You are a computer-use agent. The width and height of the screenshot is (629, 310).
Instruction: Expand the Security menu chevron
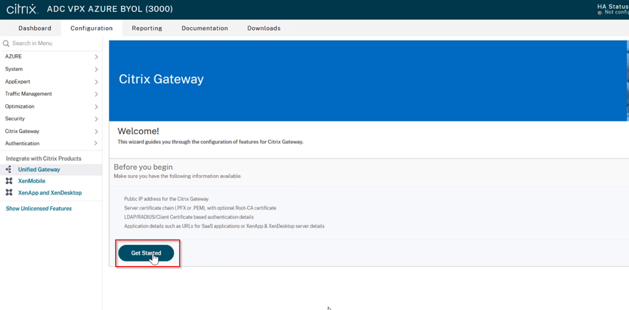click(96, 119)
